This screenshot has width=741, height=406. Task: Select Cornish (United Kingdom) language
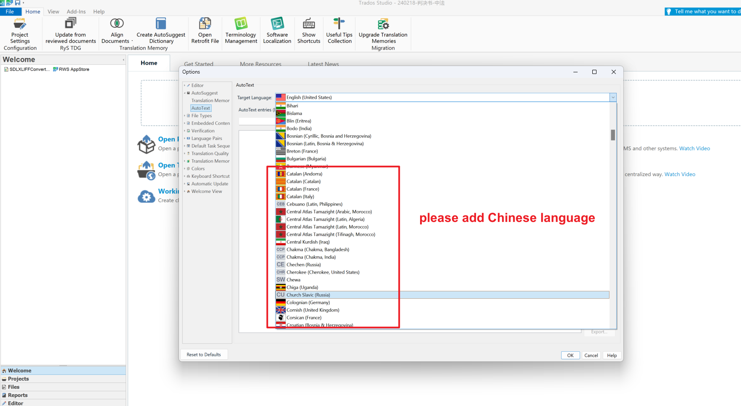tap(442, 310)
